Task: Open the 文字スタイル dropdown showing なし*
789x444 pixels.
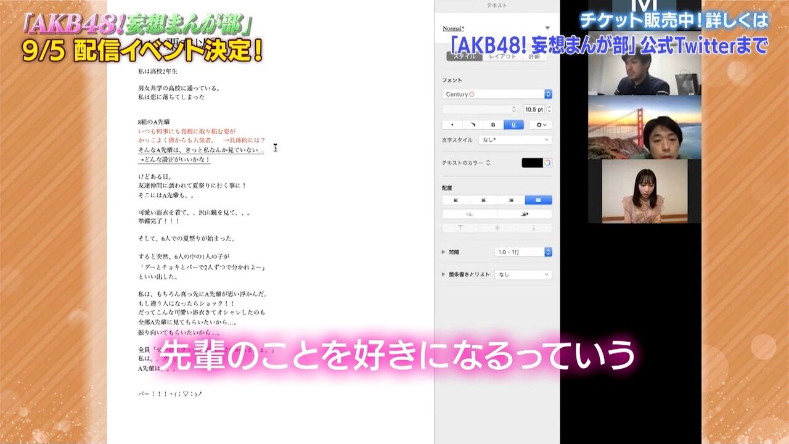Action: (x=515, y=140)
